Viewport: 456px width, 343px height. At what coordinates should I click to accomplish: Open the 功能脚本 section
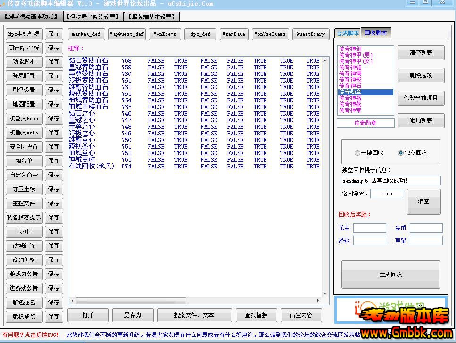24,62
